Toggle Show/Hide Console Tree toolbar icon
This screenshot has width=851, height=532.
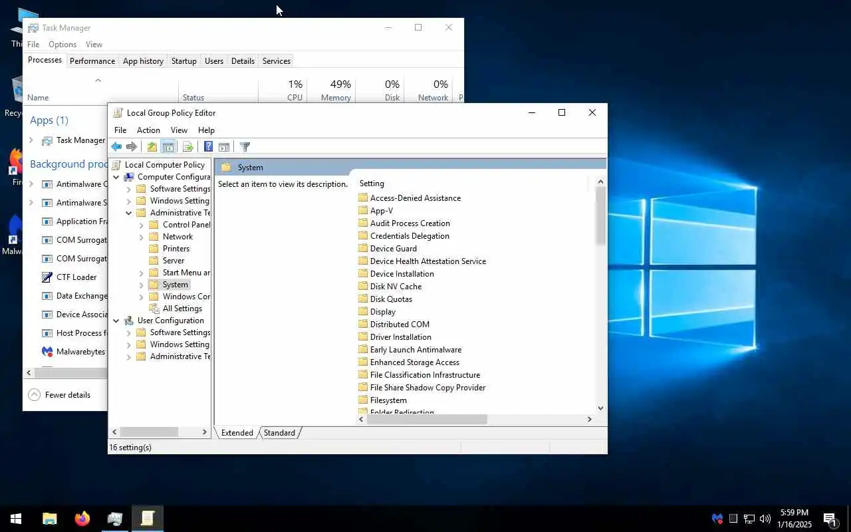coord(168,147)
